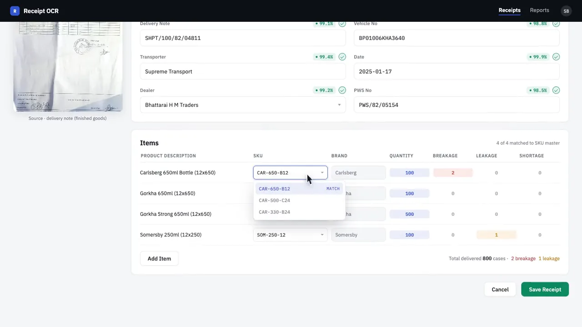This screenshot has height=327, width=582.
Task: Click the Carlsberg brand field
Action: 358,173
